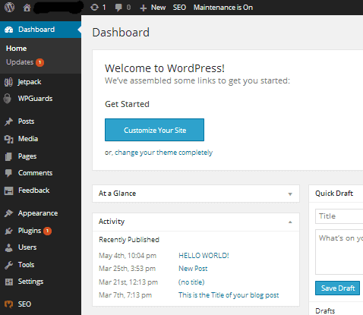Expand the At a Glance panel arrow
This screenshot has width=363, height=315.
(x=290, y=194)
